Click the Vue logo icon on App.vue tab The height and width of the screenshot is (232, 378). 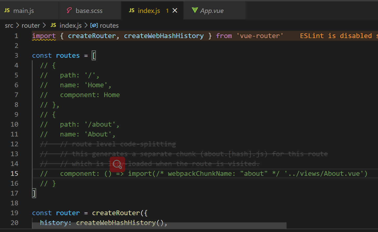click(x=195, y=10)
